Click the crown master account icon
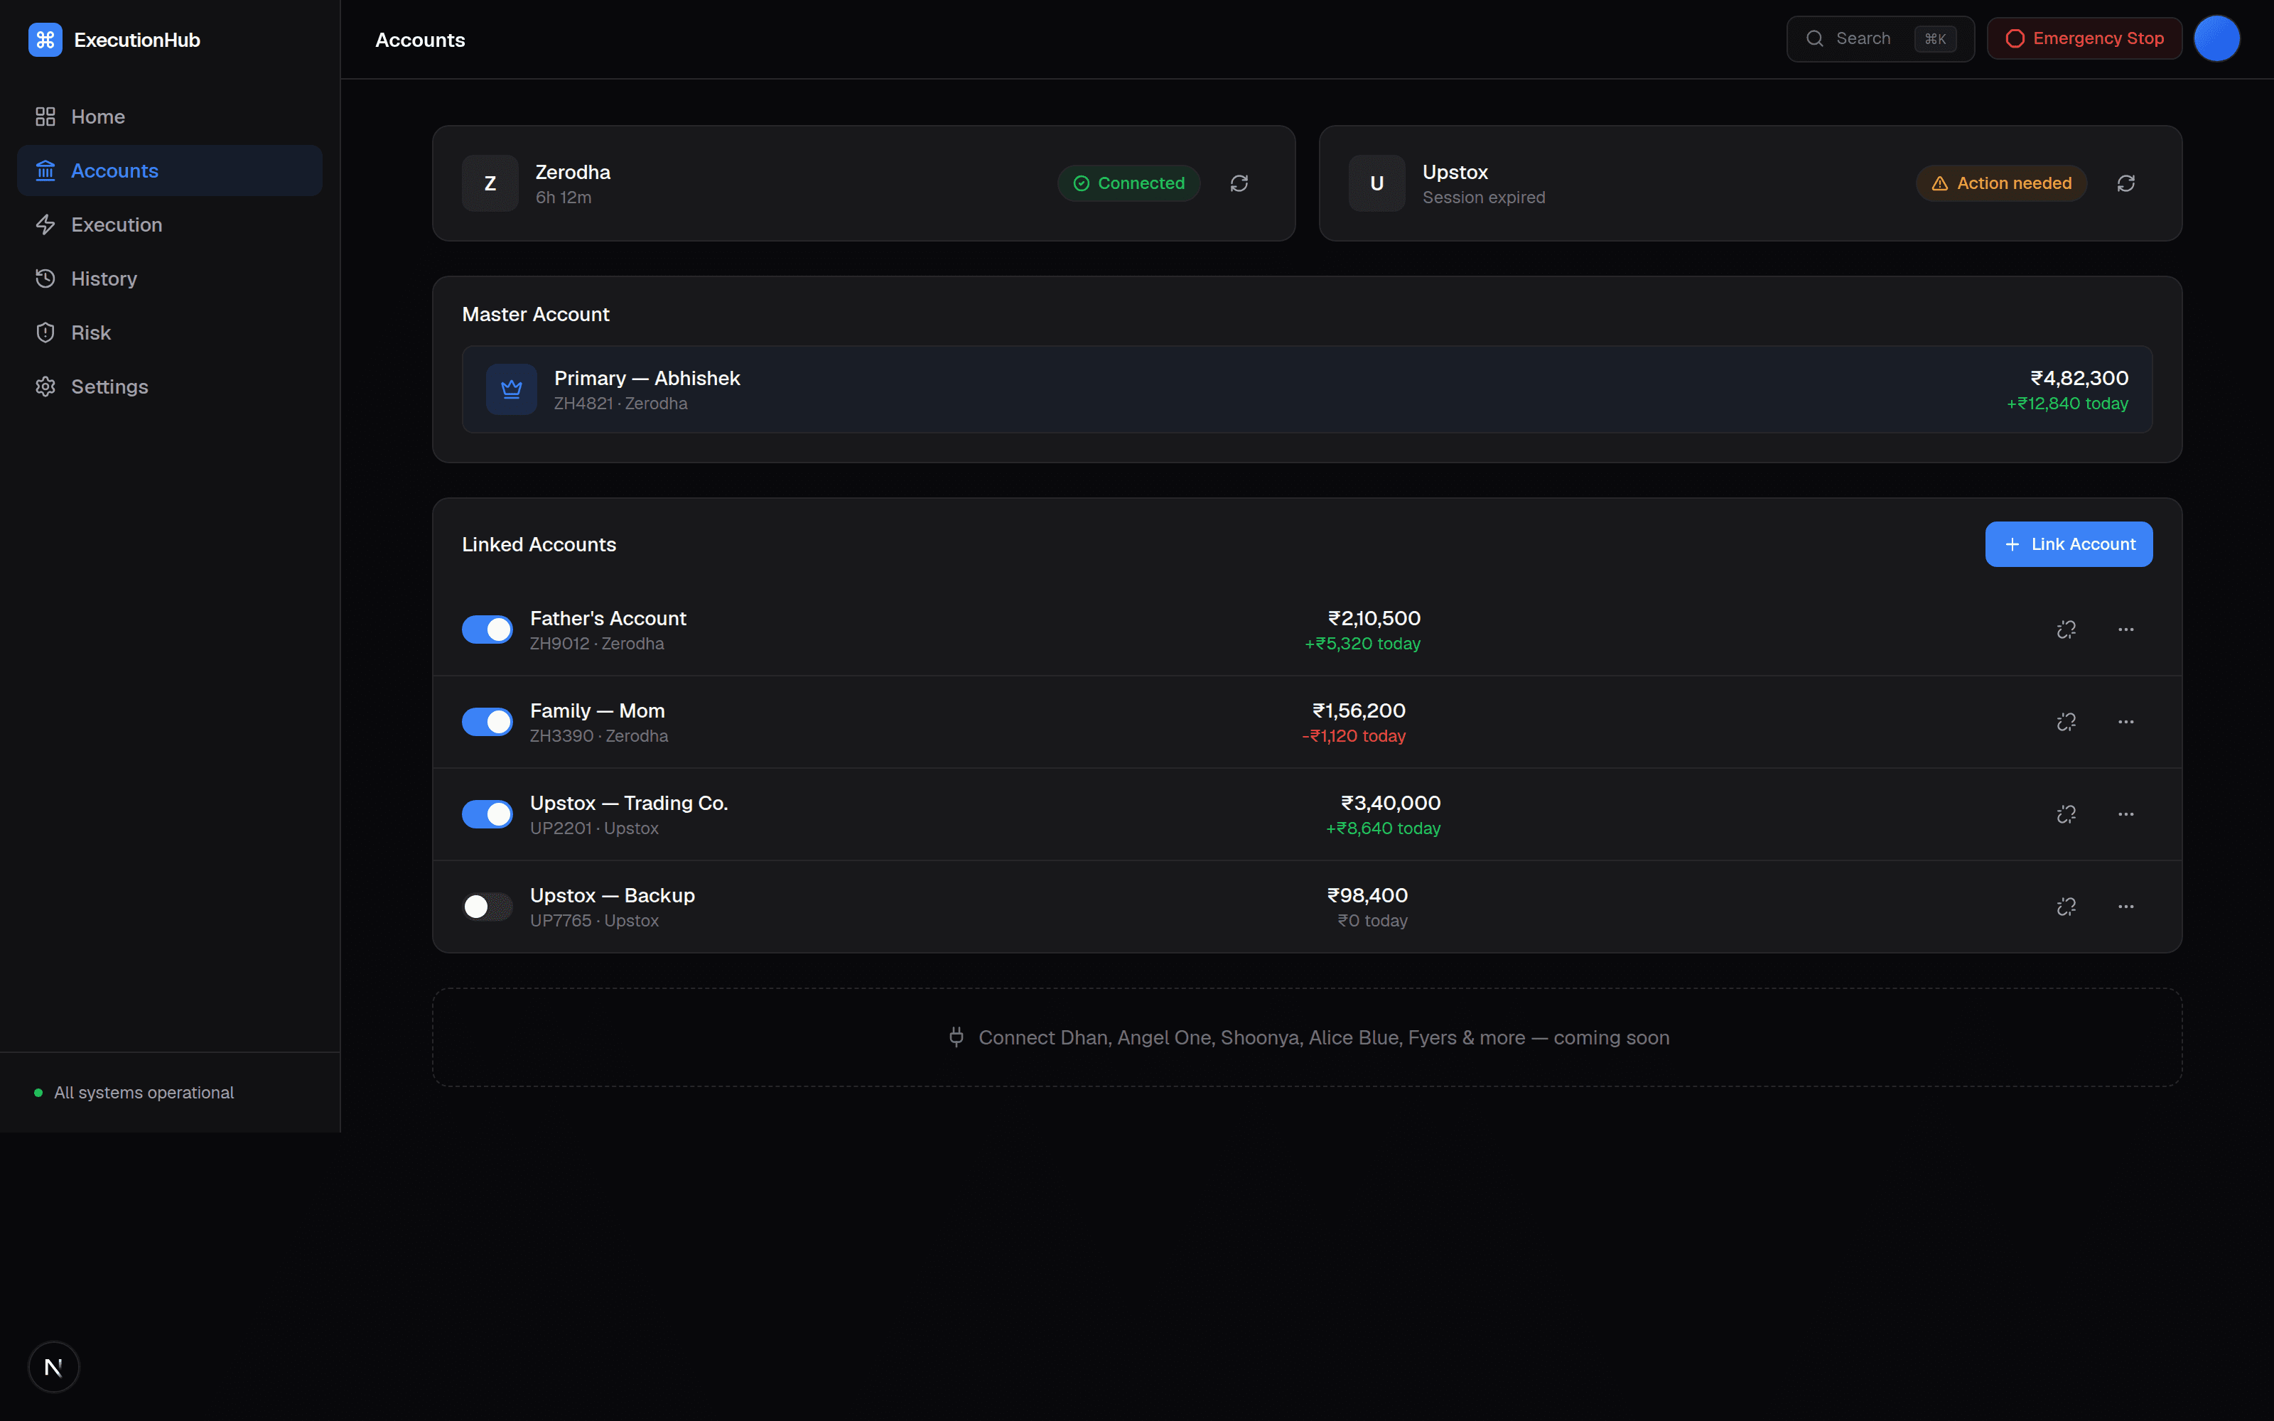 [x=511, y=389]
